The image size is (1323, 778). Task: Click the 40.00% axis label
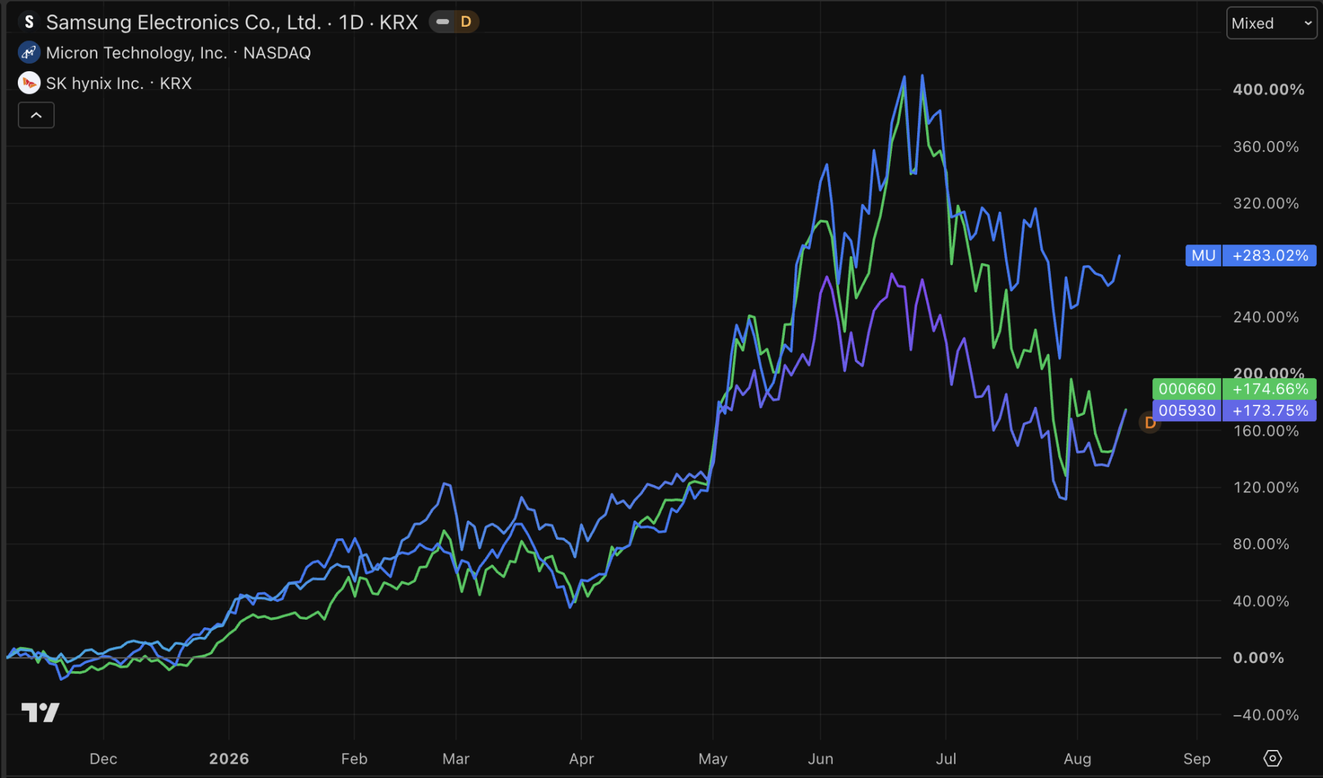(x=1261, y=601)
